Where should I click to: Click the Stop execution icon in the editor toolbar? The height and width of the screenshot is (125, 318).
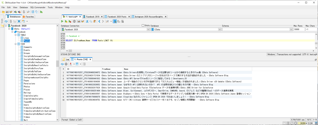tap(74, 21)
